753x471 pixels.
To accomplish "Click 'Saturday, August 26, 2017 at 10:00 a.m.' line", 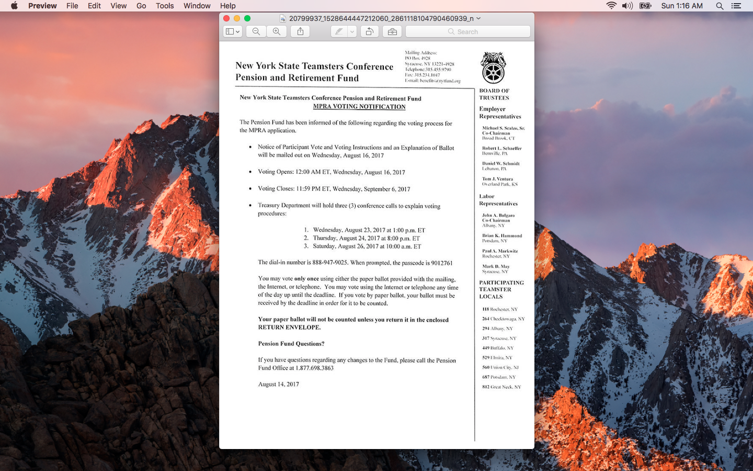I will pos(367,246).
